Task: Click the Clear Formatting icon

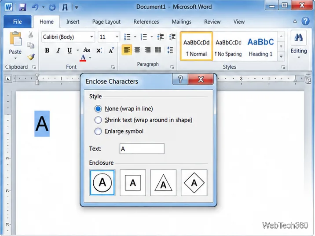Action: pos(111,50)
